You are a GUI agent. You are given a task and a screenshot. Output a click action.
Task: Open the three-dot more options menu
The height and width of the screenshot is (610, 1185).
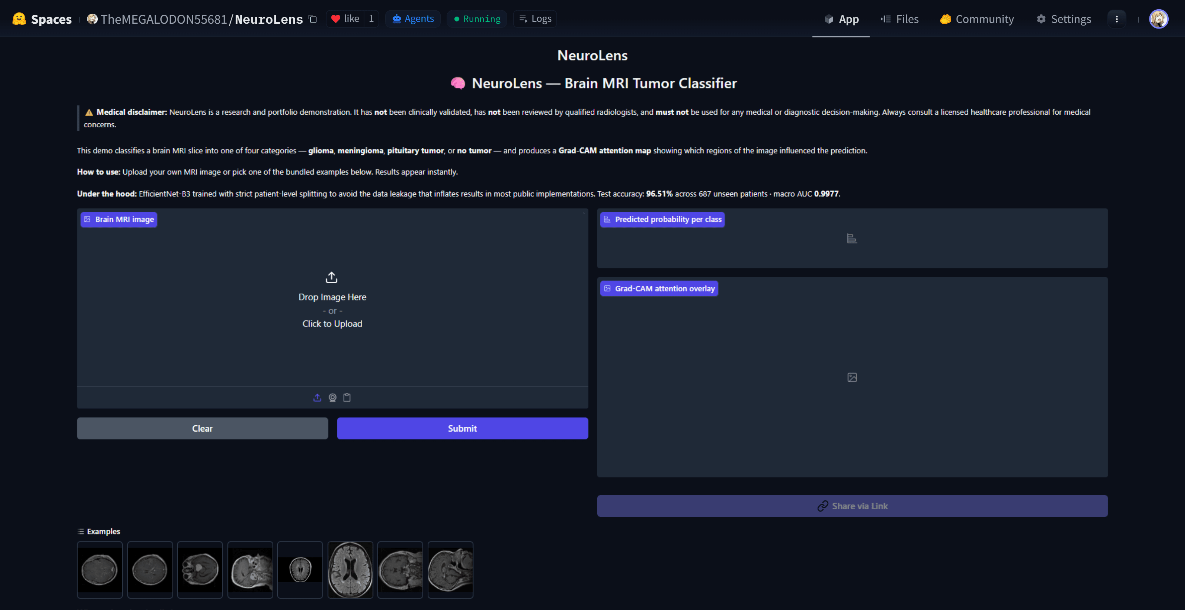pos(1116,19)
